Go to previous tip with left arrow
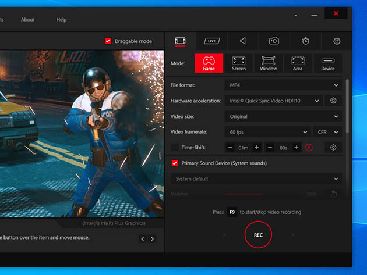Screen dimensions: 367x275 (143, 239)
